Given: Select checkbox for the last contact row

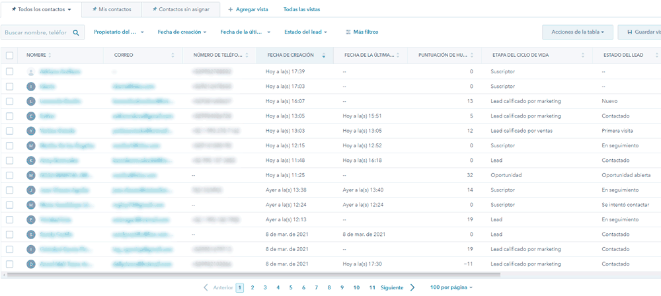Looking at the screenshot, I should (x=9, y=264).
